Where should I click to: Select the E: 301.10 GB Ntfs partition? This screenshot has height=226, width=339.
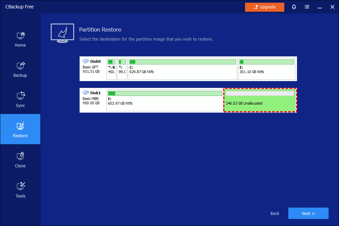coord(267,69)
